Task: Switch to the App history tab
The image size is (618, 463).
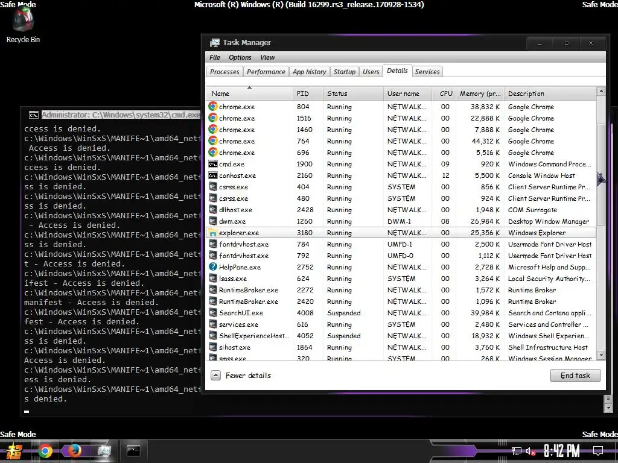Action: 310,72
